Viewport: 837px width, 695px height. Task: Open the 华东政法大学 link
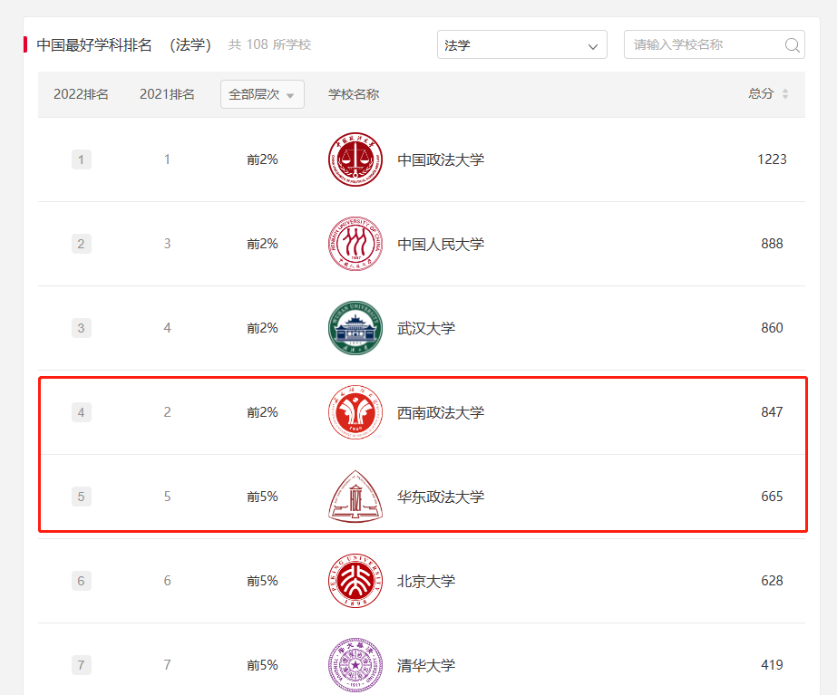click(441, 497)
